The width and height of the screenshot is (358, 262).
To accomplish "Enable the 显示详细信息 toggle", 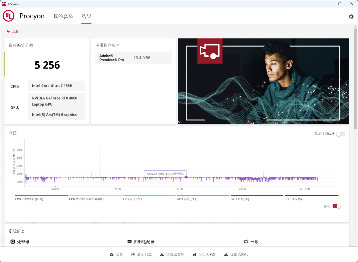I will (340, 134).
